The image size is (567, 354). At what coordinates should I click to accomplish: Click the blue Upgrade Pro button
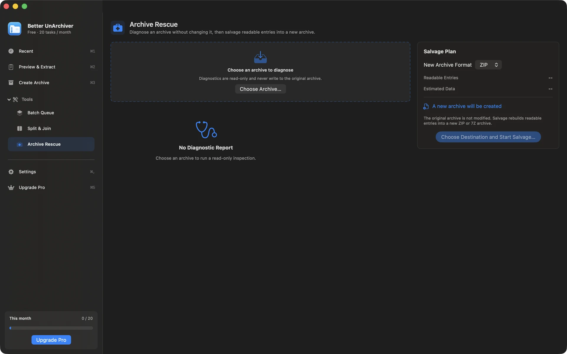point(51,340)
